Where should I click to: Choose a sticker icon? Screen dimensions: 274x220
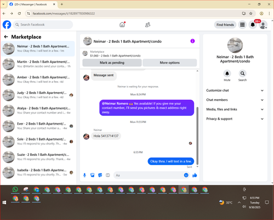(x=100, y=175)
